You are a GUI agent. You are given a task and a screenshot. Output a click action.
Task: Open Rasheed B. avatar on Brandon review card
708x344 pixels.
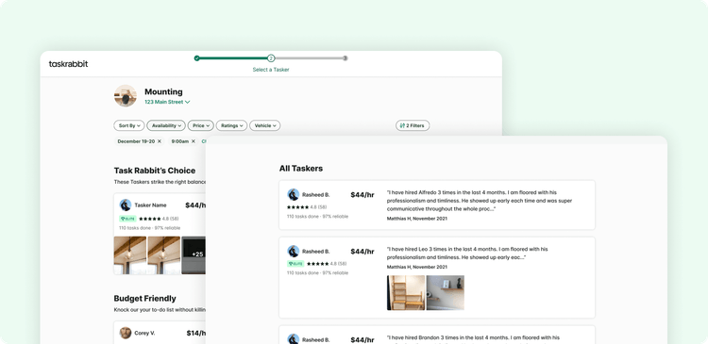coord(294,339)
